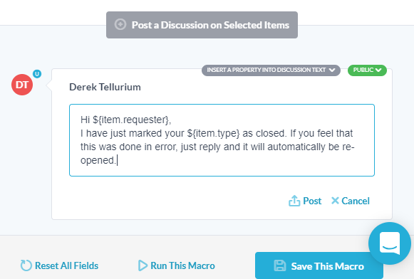
Task: Click the upload arrow icon next to Post
Action: click(294, 201)
